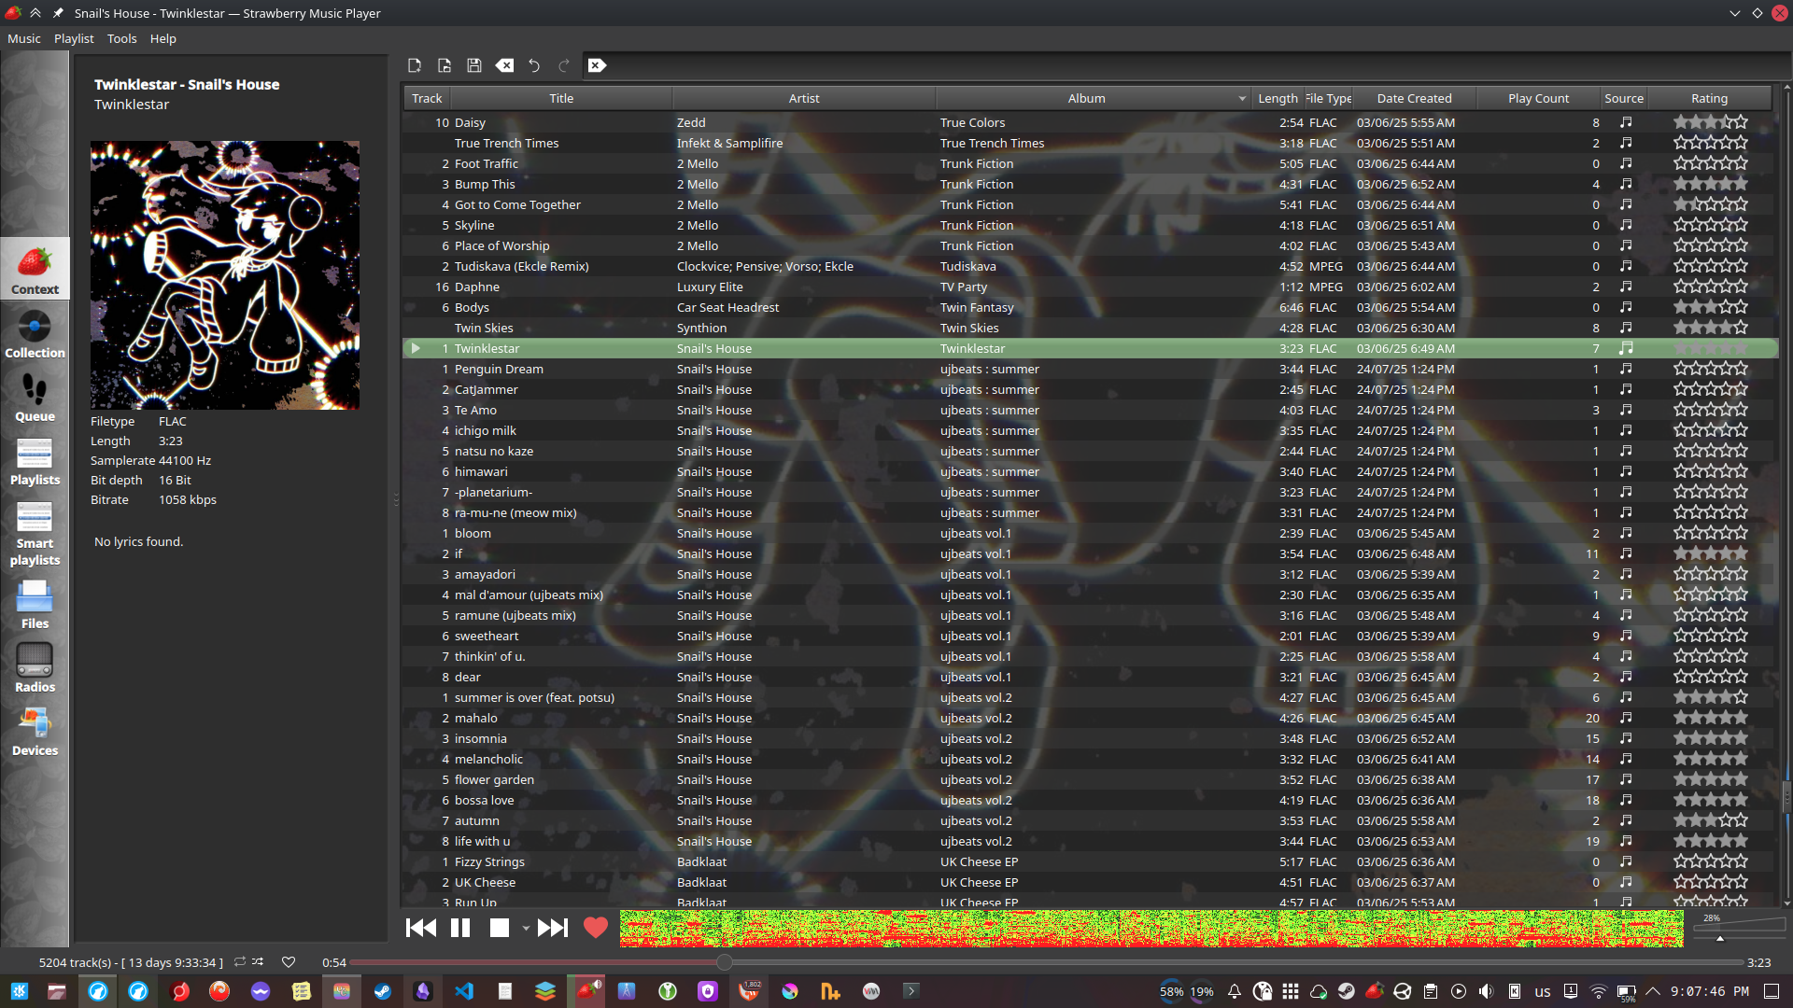Sort by Play Count column header
This screenshot has width=1793, height=1008.
pos(1538,98)
